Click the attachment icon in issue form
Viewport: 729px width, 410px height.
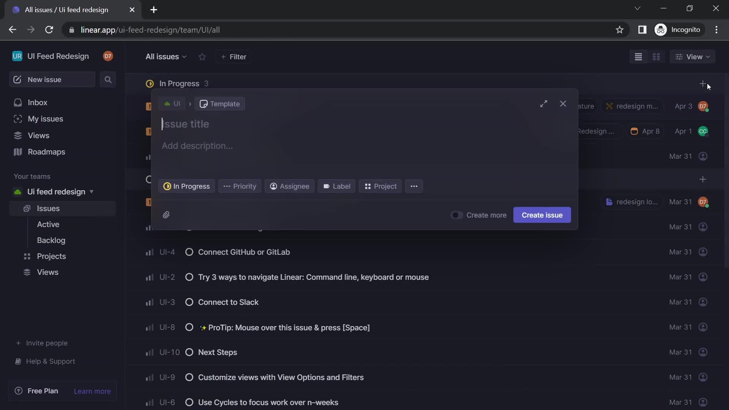(166, 214)
